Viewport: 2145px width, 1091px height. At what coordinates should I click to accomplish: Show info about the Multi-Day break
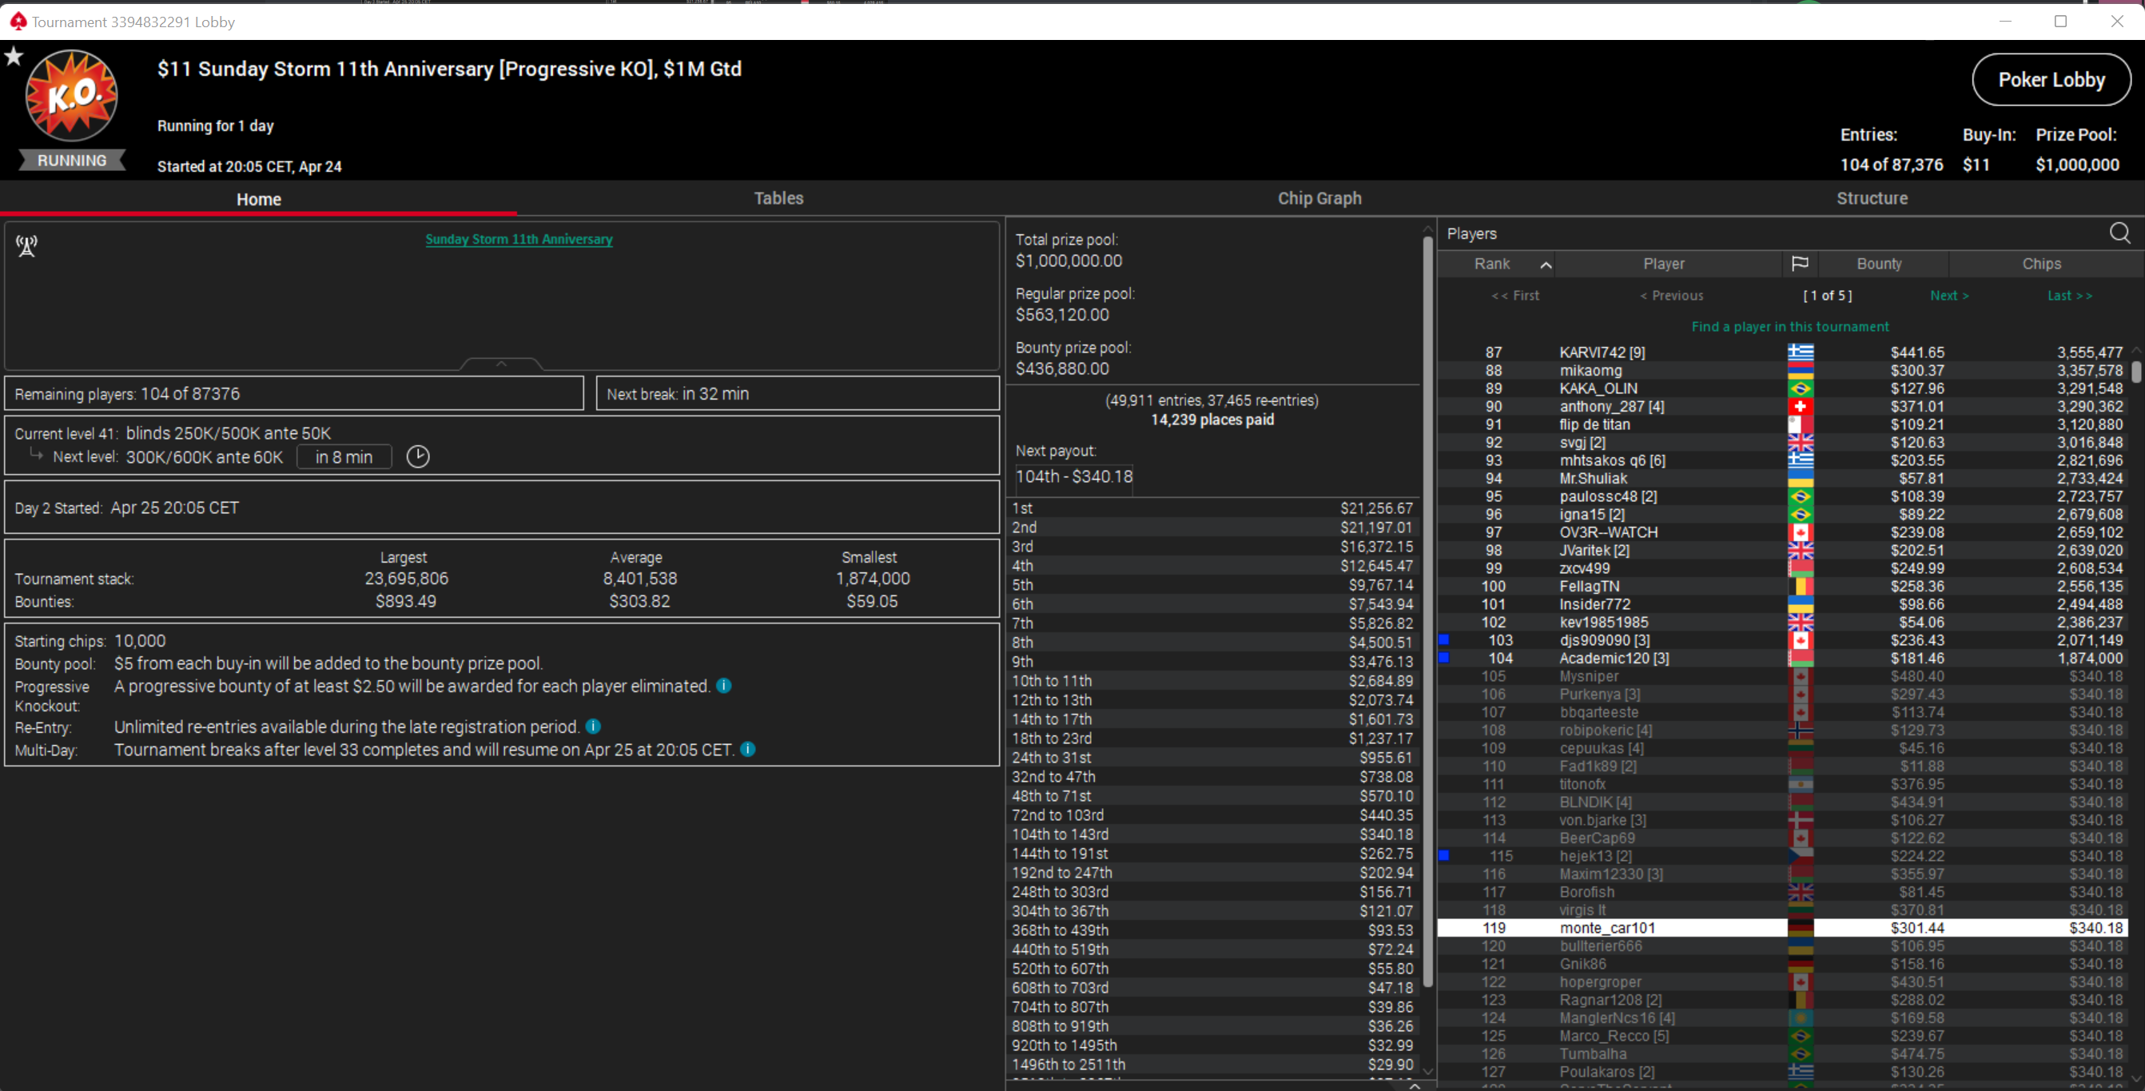(749, 749)
